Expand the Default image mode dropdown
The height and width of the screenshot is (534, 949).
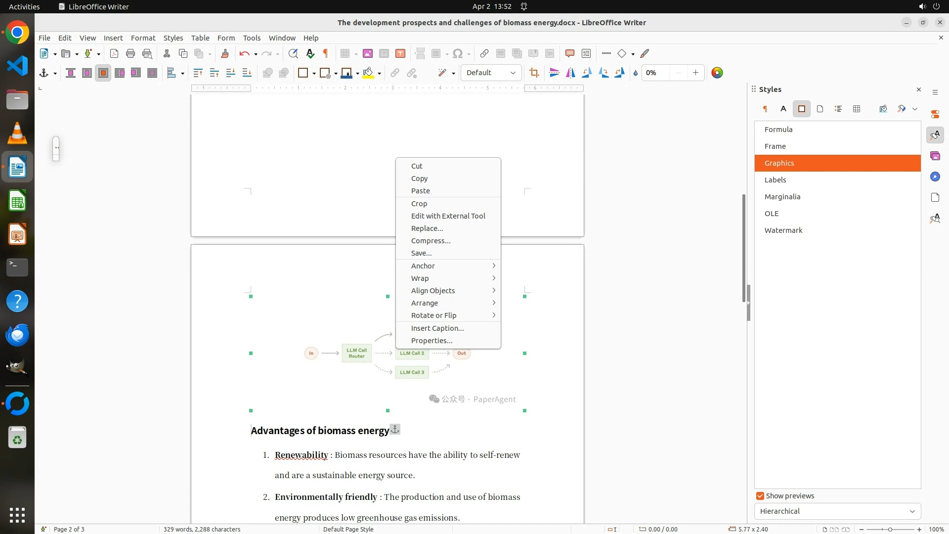[491, 73]
